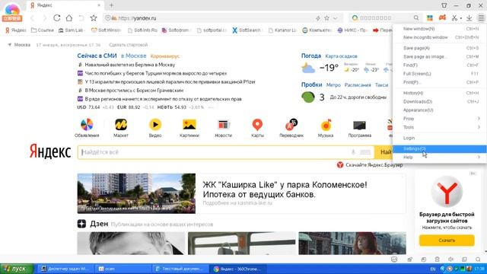The width and height of the screenshot is (487, 274).
Task: Choose Full Screen menu item
Action: click(440, 74)
